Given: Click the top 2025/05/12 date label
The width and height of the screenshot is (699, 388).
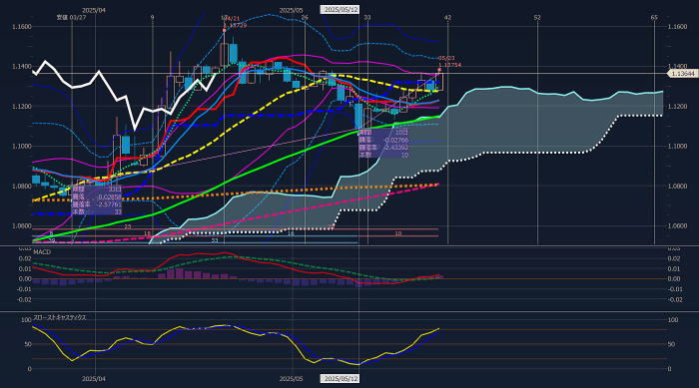Looking at the screenshot, I should tap(341, 9).
